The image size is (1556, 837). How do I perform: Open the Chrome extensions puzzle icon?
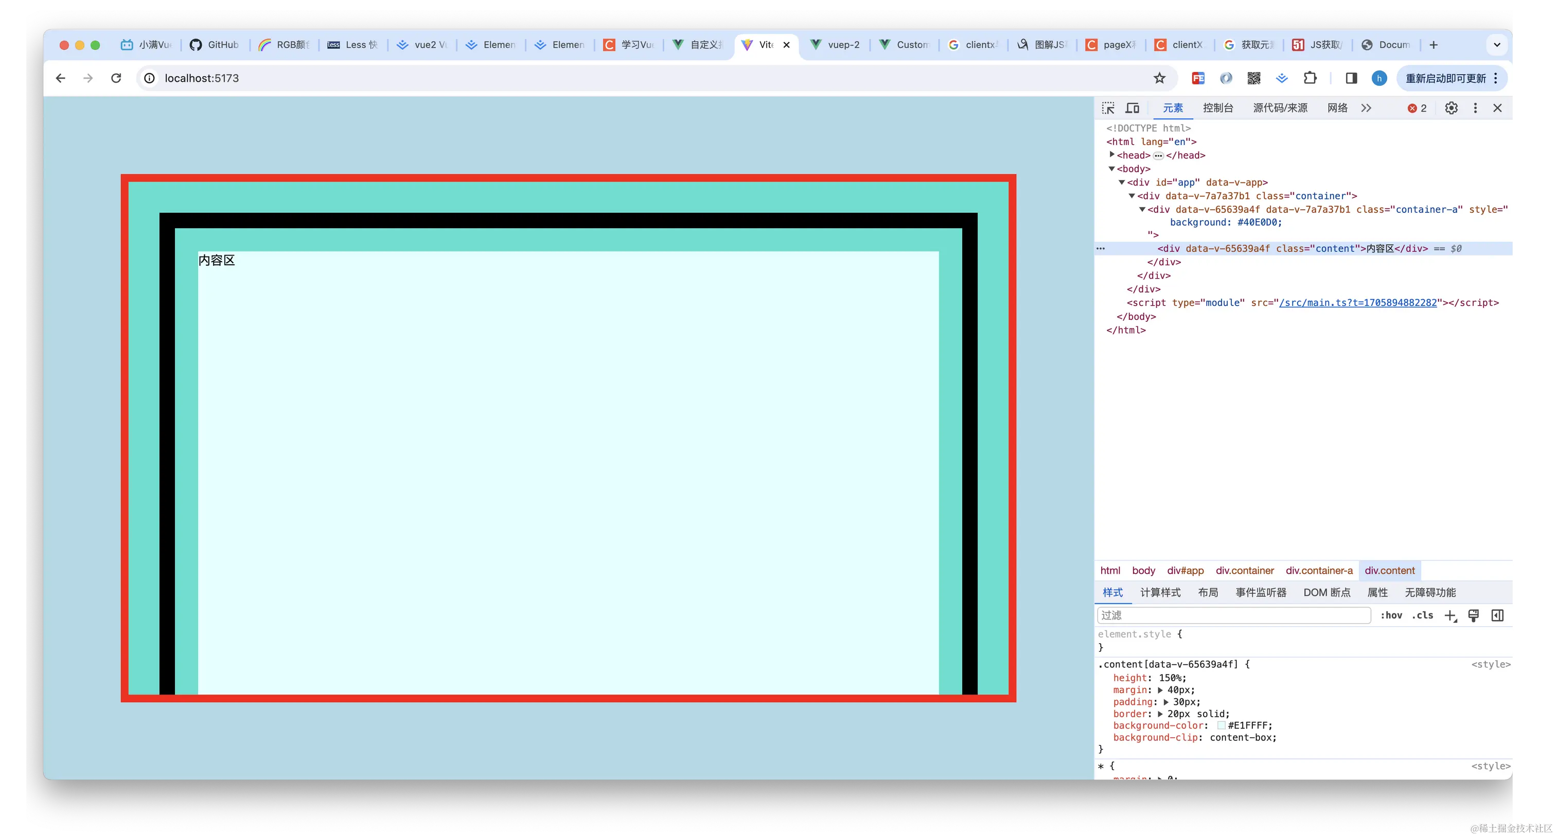pyautogui.click(x=1310, y=78)
